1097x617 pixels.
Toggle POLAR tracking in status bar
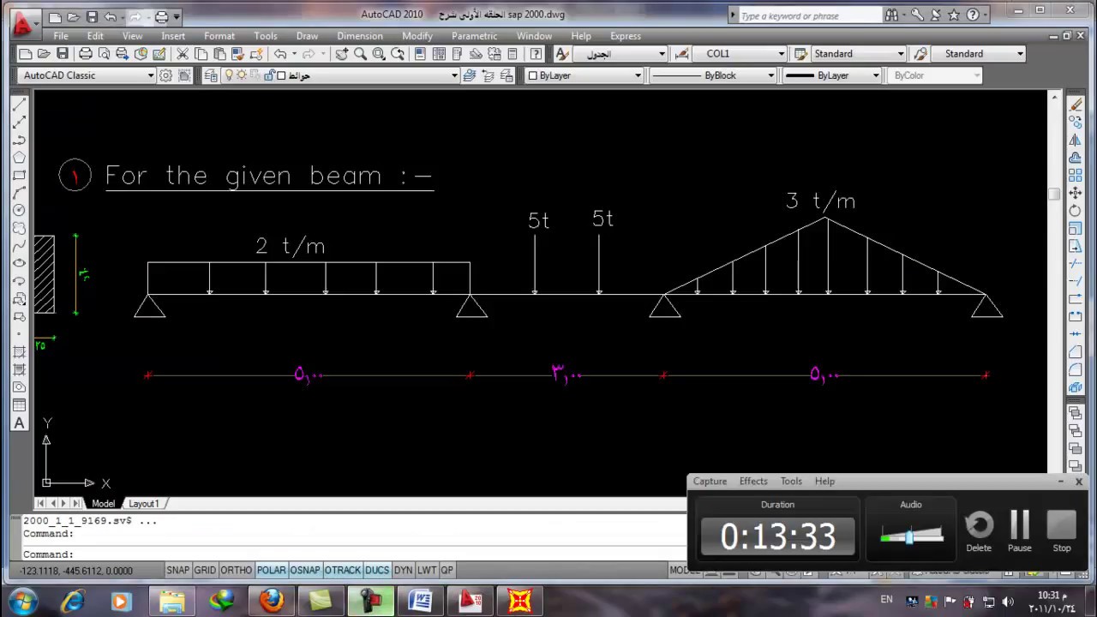(272, 570)
